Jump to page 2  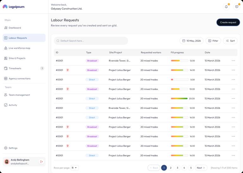(x=171, y=168)
